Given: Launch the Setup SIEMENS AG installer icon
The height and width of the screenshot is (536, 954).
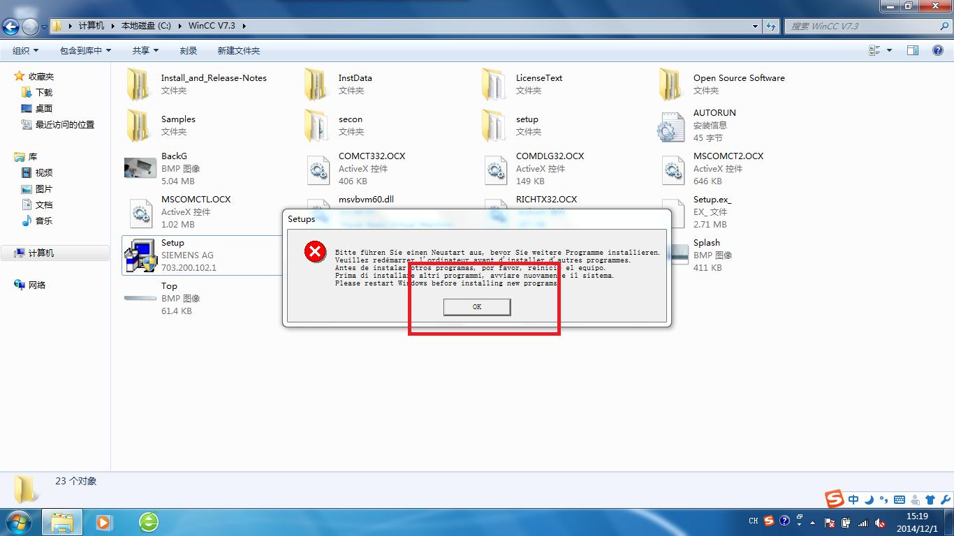Looking at the screenshot, I should pos(140,256).
